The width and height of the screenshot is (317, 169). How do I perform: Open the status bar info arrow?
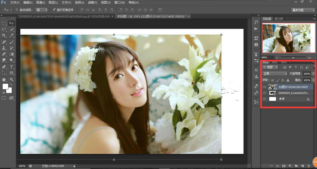click(74, 166)
